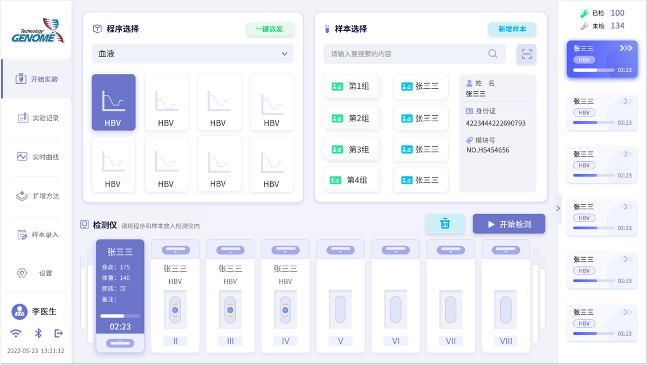Click the scan code icon beside search

[526, 54]
